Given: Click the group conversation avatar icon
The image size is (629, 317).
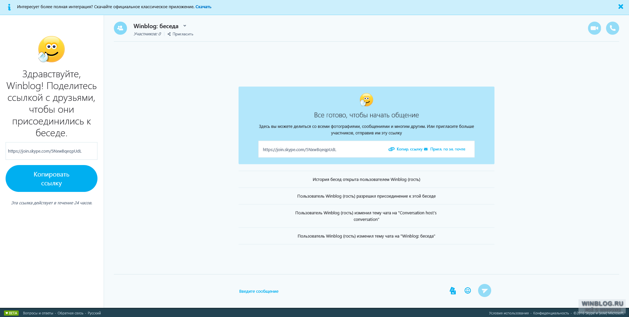Looking at the screenshot, I should coord(120,28).
